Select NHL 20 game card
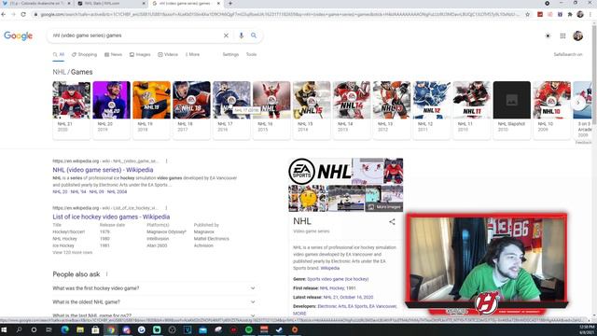The height and width of the screenshot is (336, 597). click(x=111, y=110)
